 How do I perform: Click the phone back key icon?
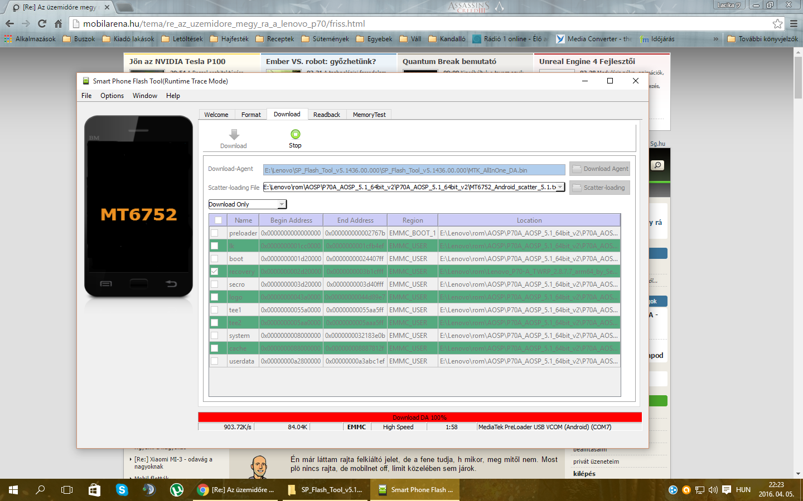(x=171, y=284)
